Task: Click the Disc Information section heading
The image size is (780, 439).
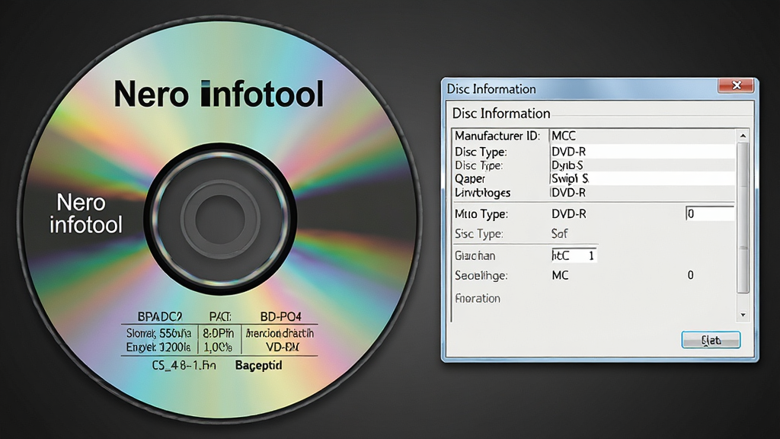Action: pyautogui.click(x=501, y=114)
